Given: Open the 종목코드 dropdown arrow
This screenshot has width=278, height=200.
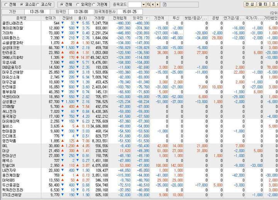Looking at the screenshot, I should (x=144, y=5).
